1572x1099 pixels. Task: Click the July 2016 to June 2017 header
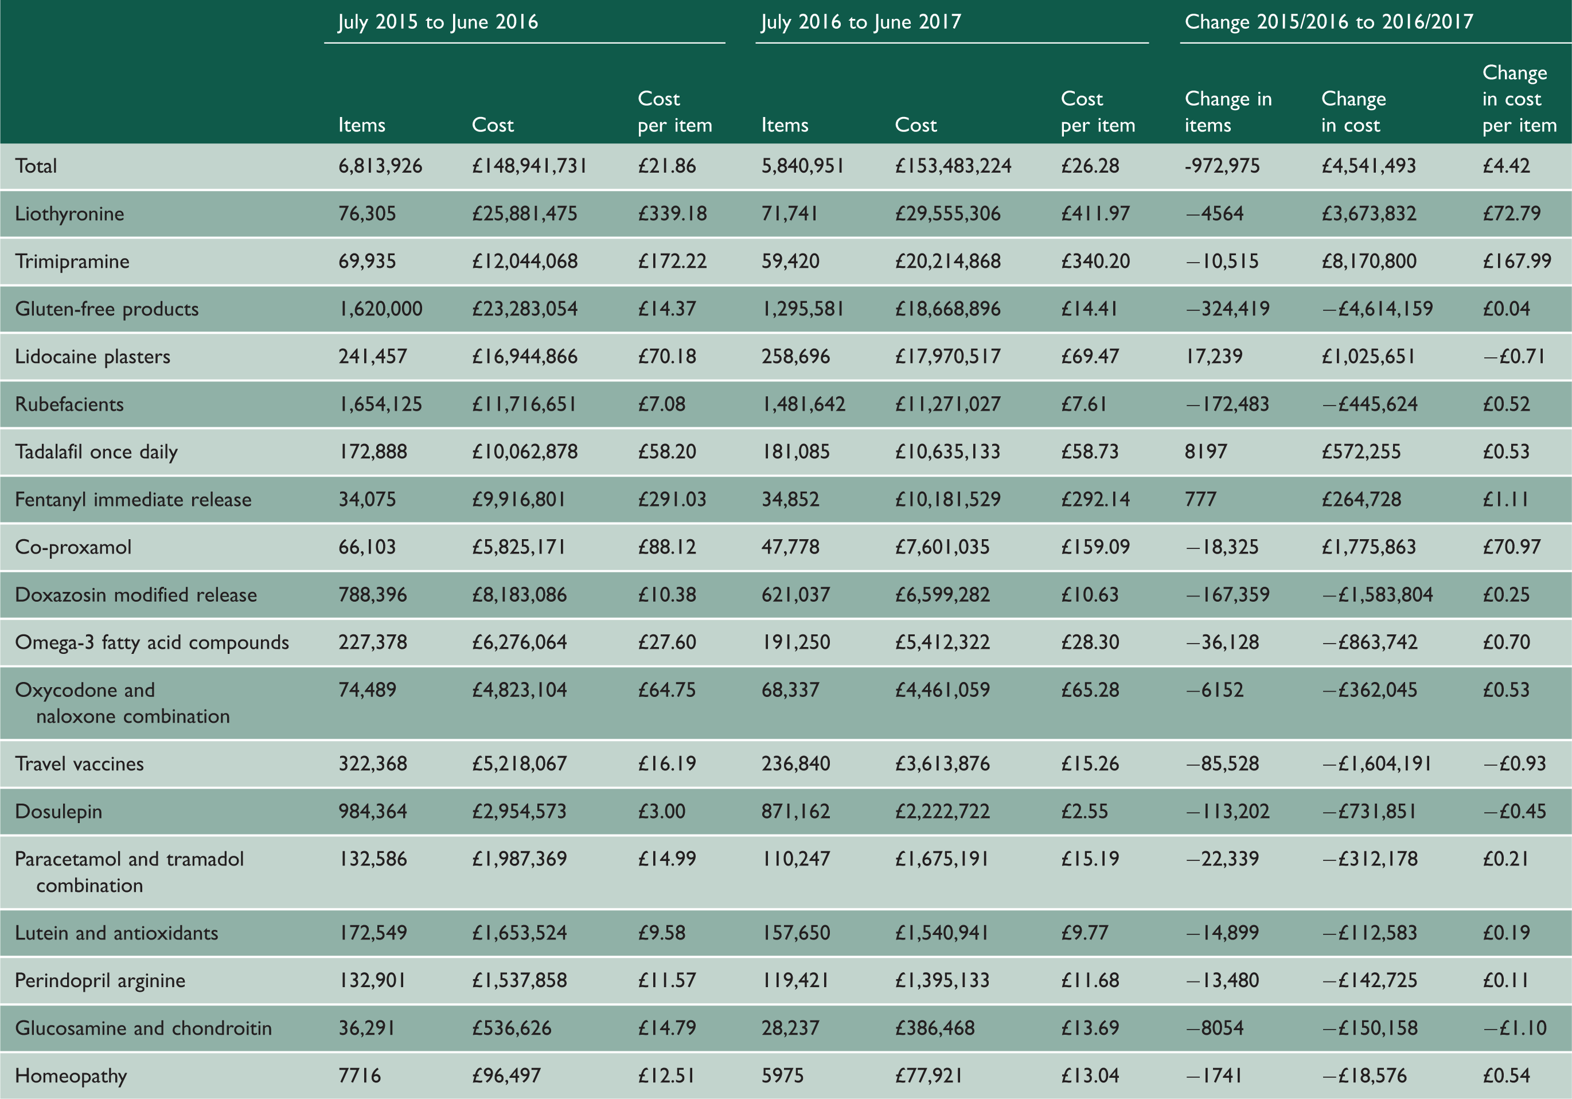[861, 22]
